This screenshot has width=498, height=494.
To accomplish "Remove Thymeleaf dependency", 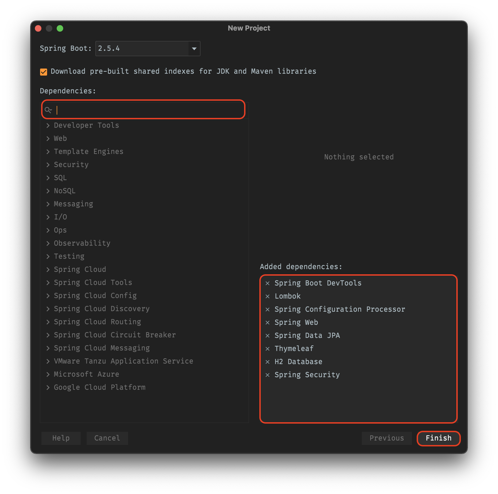I will tap(268, 349).
